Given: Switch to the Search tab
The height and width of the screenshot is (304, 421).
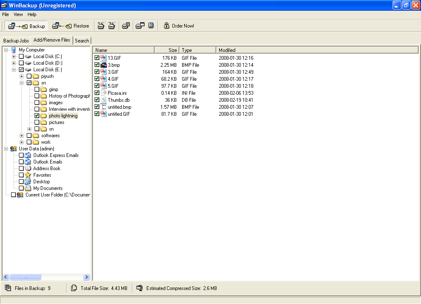Looking at the screenshot, I should (x=82, y=41).
